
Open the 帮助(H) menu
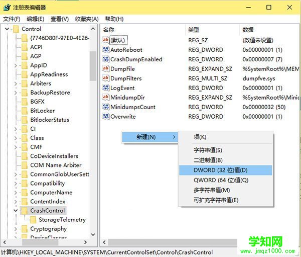click(x=114, y=19)
